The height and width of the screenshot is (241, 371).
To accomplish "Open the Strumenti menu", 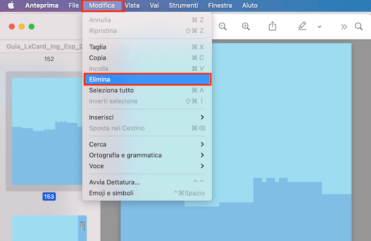I will tap(183, 5).
